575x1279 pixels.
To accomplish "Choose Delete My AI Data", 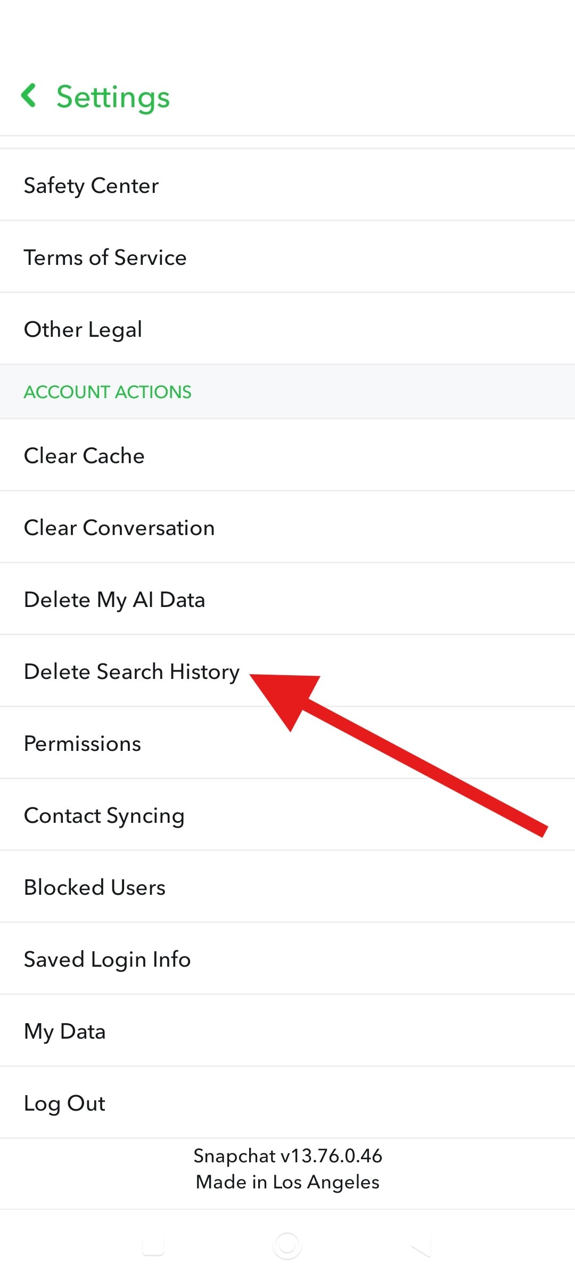I will [115, 599].
